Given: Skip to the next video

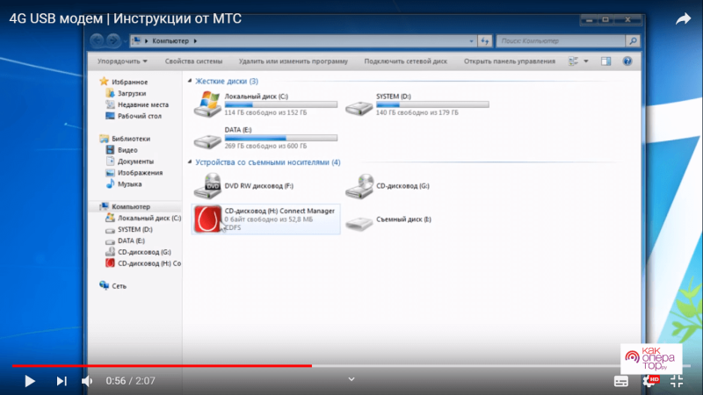Looking at the screenshot, I should click(x=62, y=381).
